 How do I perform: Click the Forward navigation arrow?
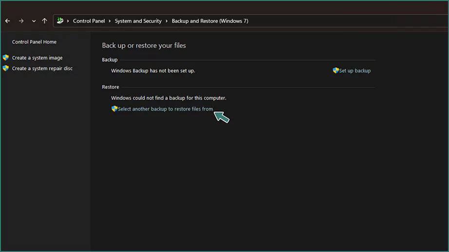pyautogui.click(x=21, y=21)
